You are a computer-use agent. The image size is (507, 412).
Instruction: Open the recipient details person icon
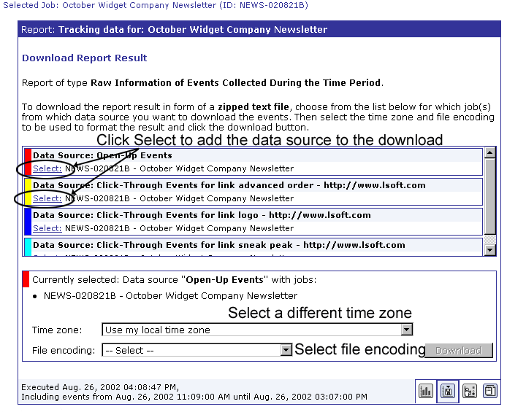(470, 392)
